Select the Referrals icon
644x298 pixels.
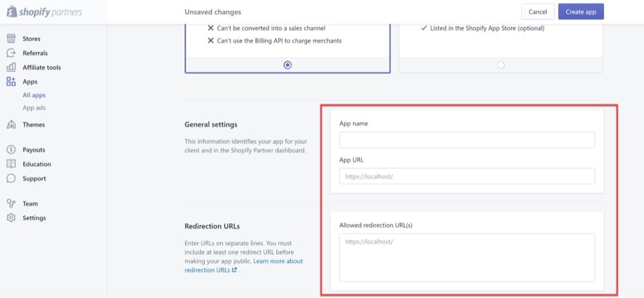[11, 53]
